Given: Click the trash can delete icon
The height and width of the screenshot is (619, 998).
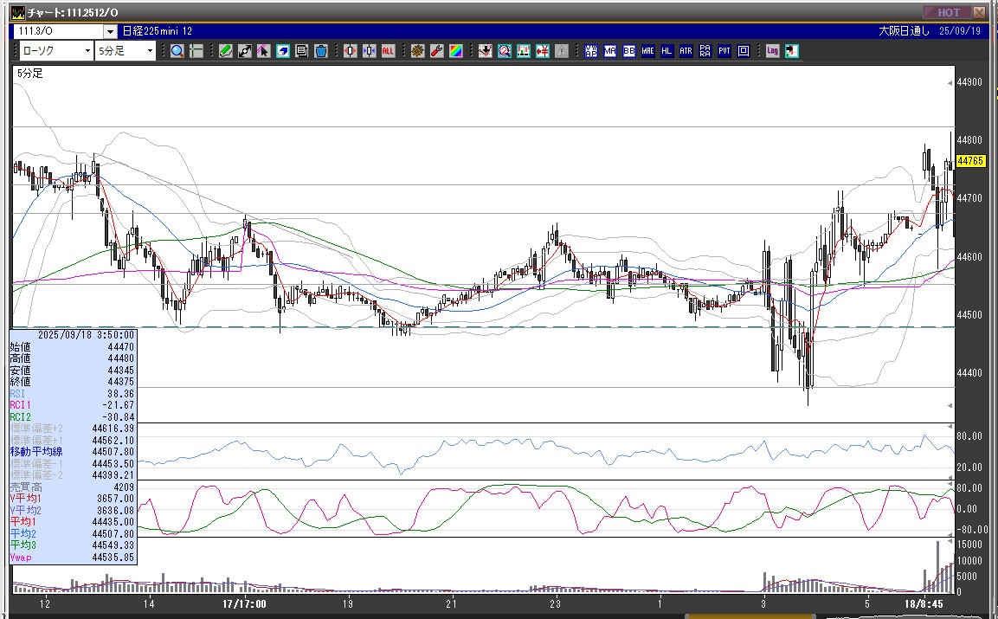Looking at the screenshot, I should 321,51.
